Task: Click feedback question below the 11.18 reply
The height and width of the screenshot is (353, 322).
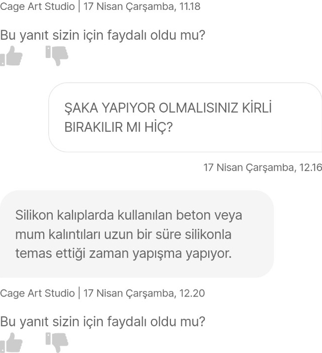Action: tap(103, 36)
